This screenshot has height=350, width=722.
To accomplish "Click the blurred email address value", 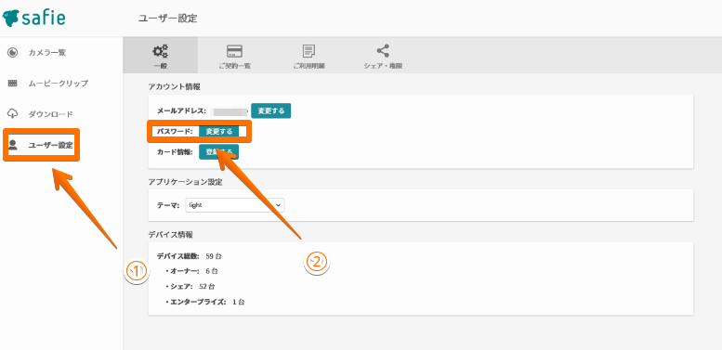I will click(229, 110).
